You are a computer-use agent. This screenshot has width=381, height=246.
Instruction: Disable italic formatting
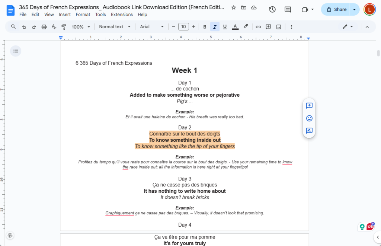tap(215, 26)
